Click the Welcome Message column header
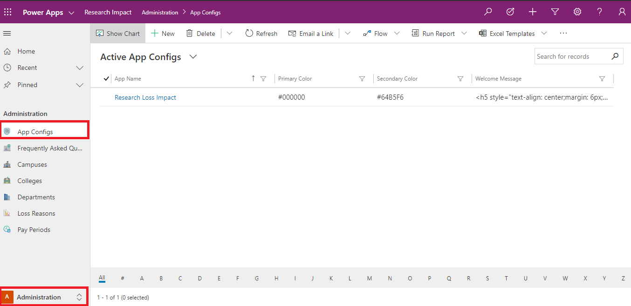631x306 pixels. tap(498, 79)
